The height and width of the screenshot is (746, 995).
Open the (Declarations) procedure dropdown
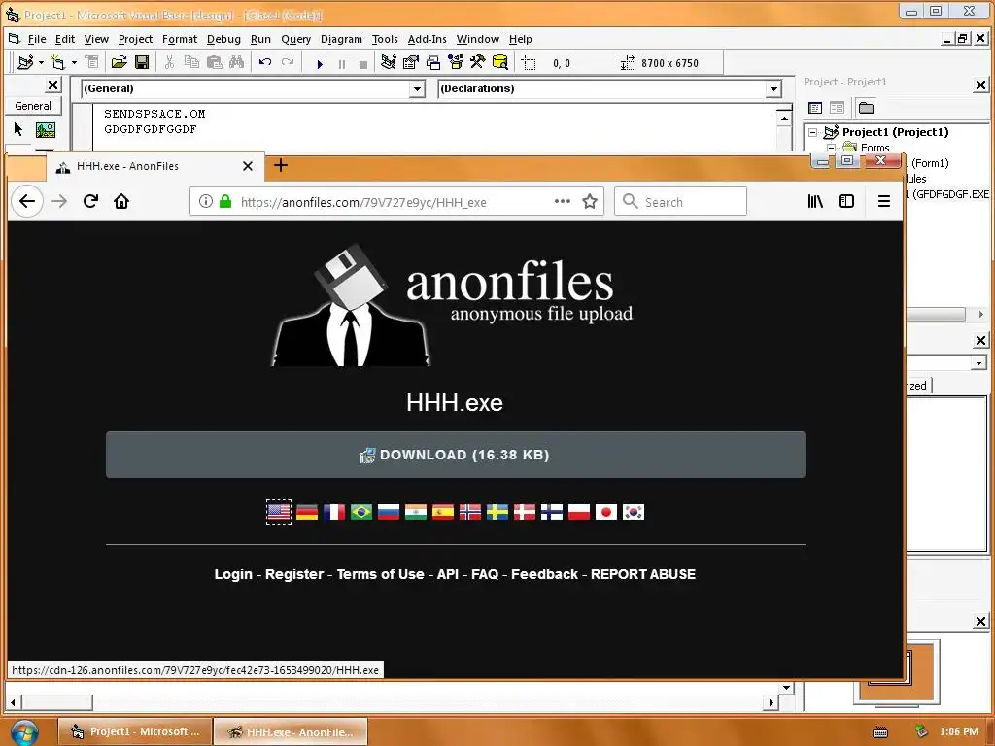coord(773,88)
